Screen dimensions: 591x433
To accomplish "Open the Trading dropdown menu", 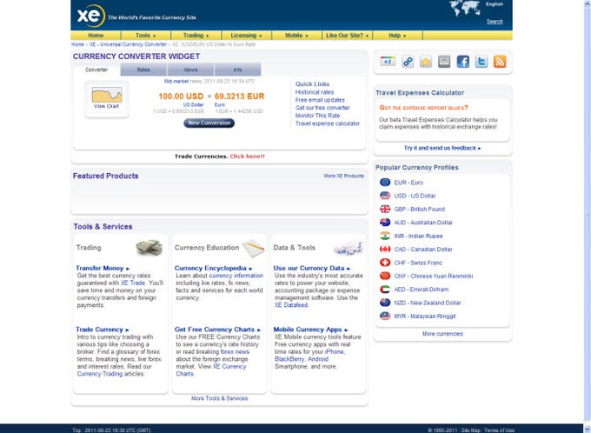I will (x=196, y=35).
